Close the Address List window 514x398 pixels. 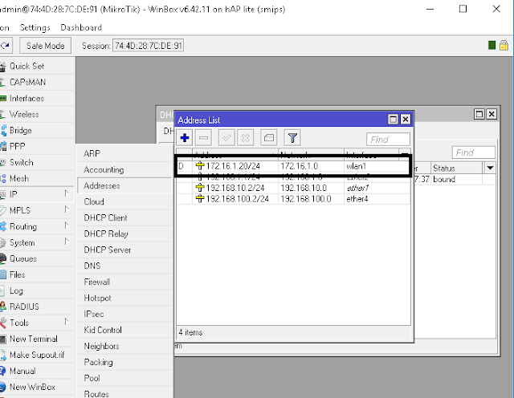click(406, 120)
